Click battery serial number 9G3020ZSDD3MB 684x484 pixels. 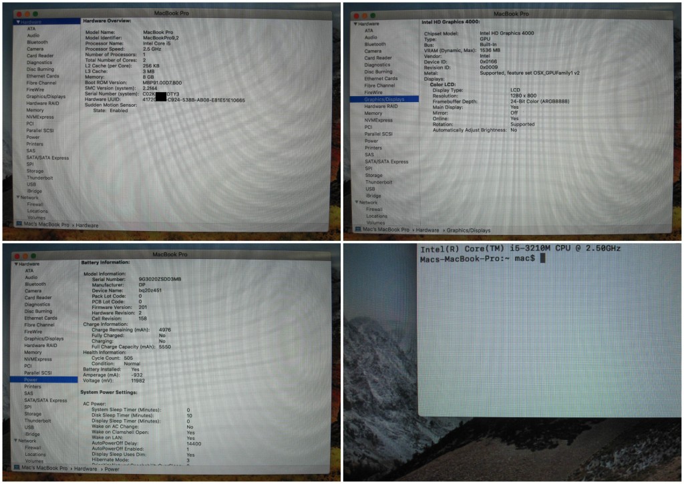[x=160, y=279]
